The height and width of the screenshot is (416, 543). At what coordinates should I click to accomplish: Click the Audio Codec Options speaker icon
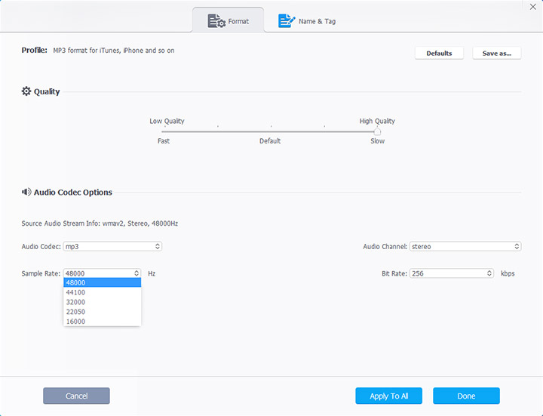coord(26,192)
